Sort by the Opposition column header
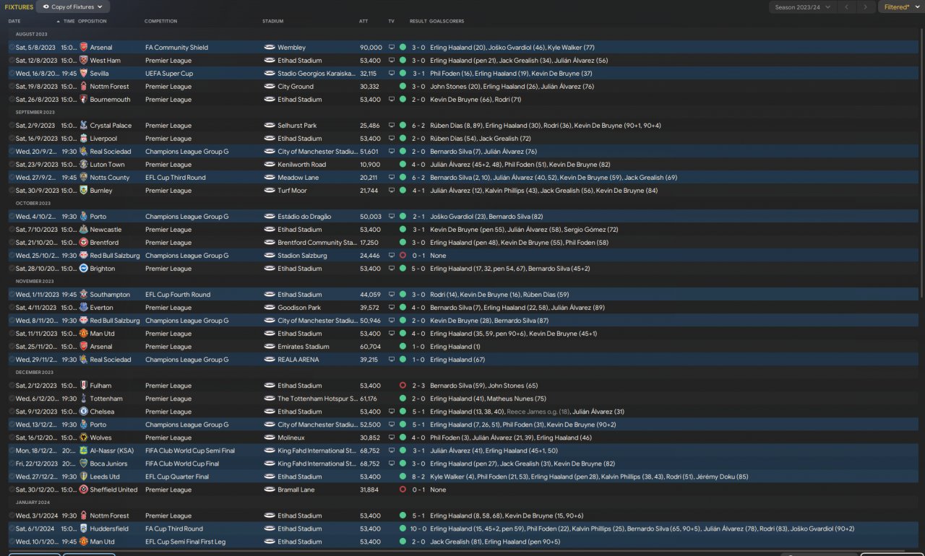This screenshot has width=925, height=556. (92, 22)
